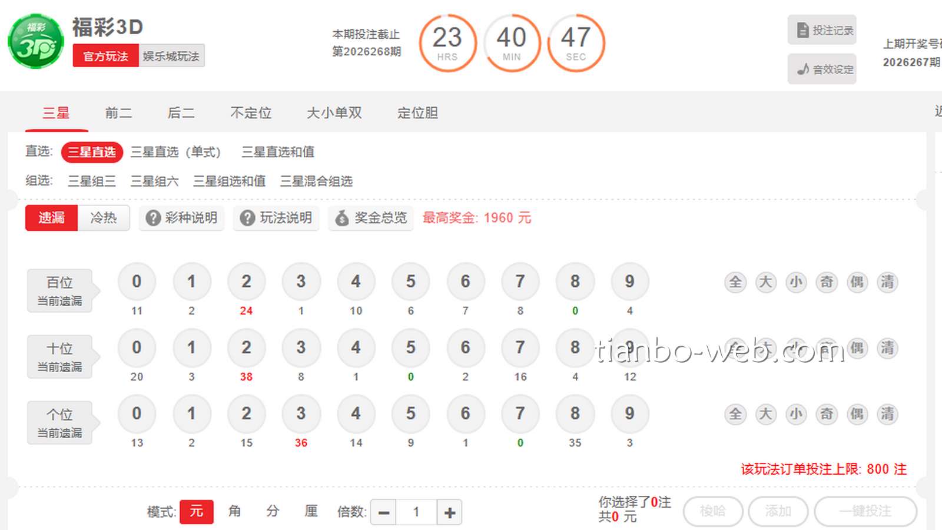Viewport: 942px width, 530px height.
Task: Select 大 quick pick in 百位 row
Action: (766, 282)
